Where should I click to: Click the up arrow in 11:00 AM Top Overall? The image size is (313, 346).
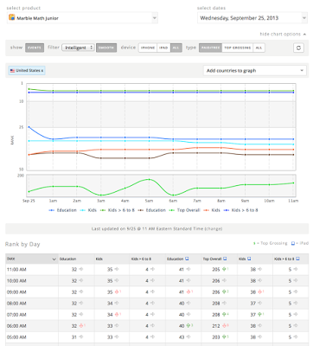[x=224, y=269]
